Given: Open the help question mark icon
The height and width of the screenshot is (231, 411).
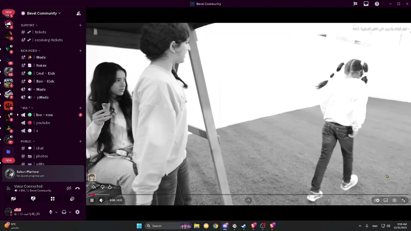Looking at the screenshot, I should pos(377,4).
